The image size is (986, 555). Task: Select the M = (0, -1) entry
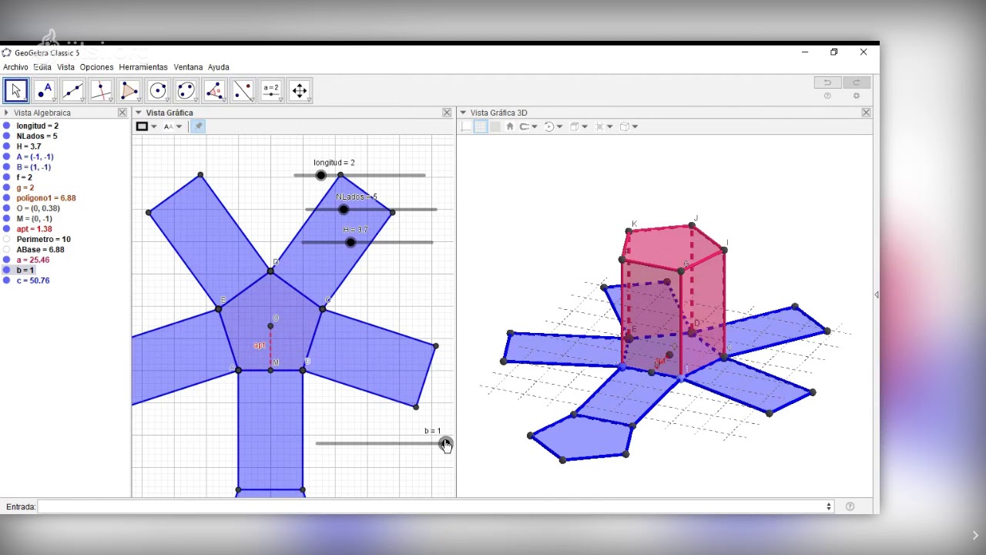[35, 219]
